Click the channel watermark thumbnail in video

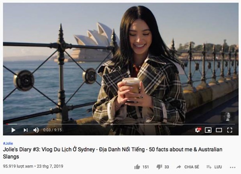227,117
